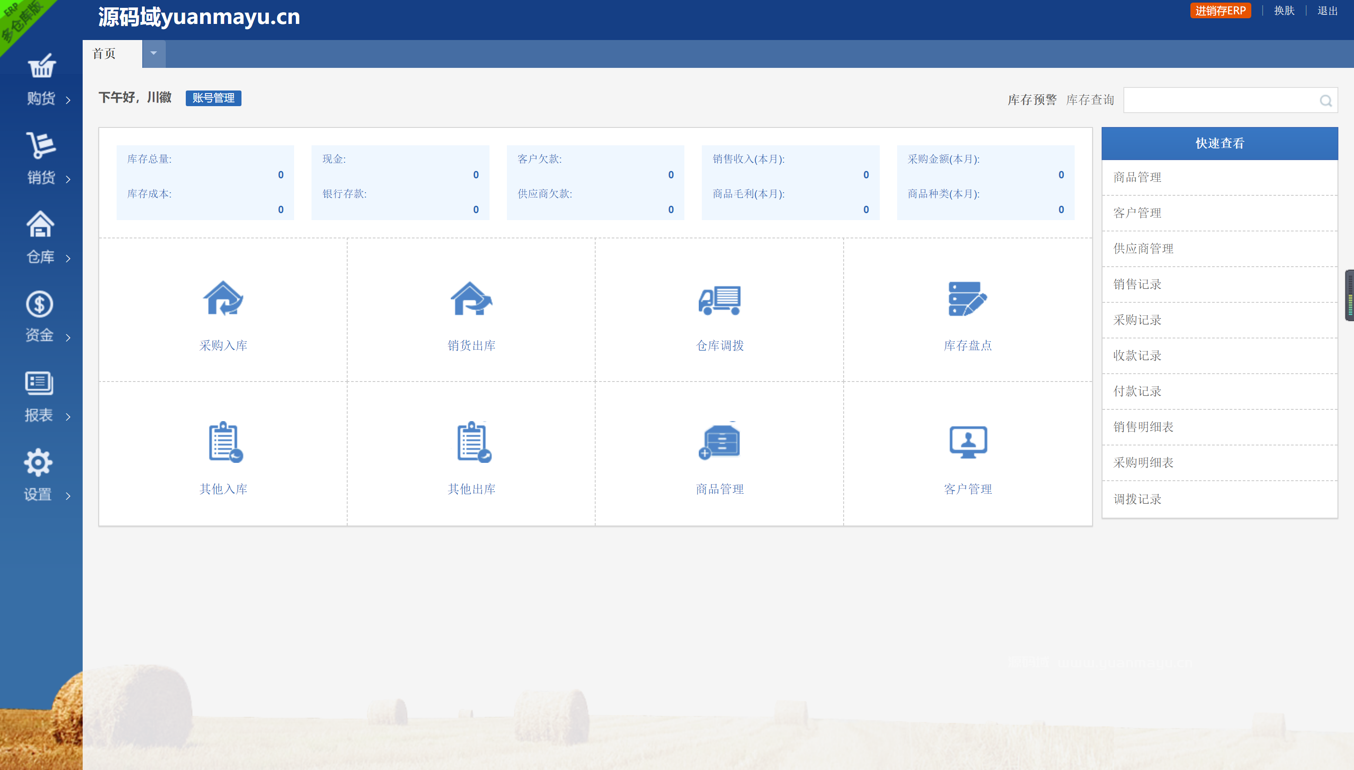Expand the 报表 reports chevron
1354x770 pixels.
point(68,417)
